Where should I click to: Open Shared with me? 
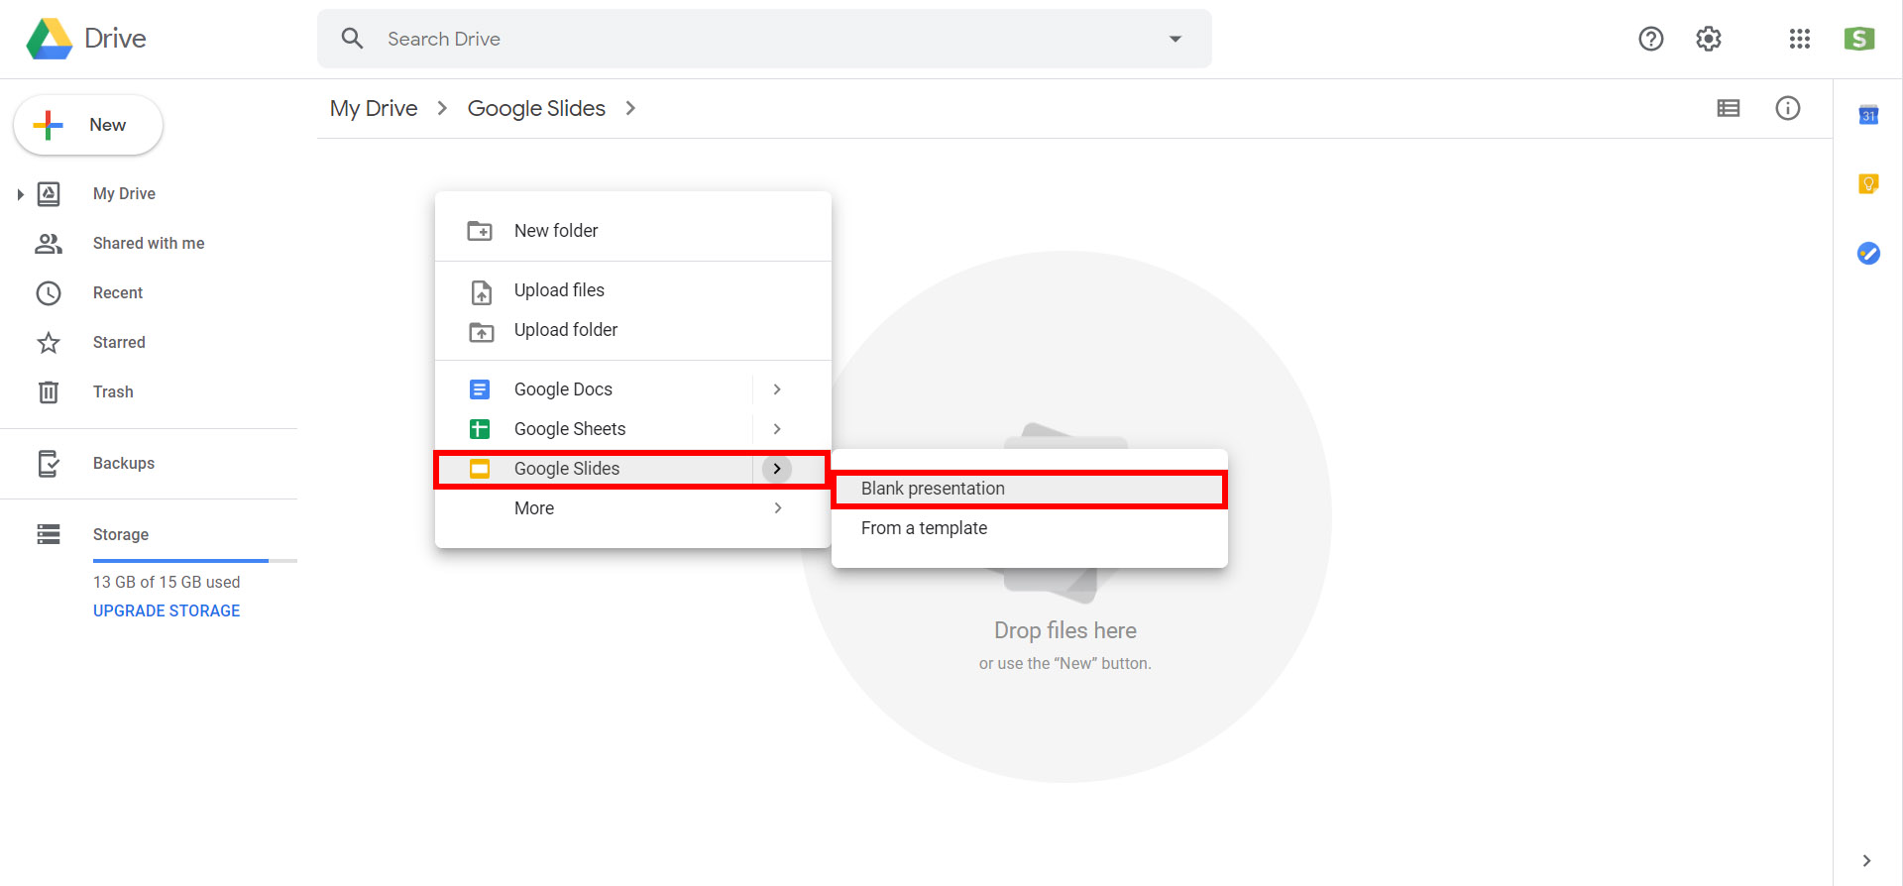(149, 244)
